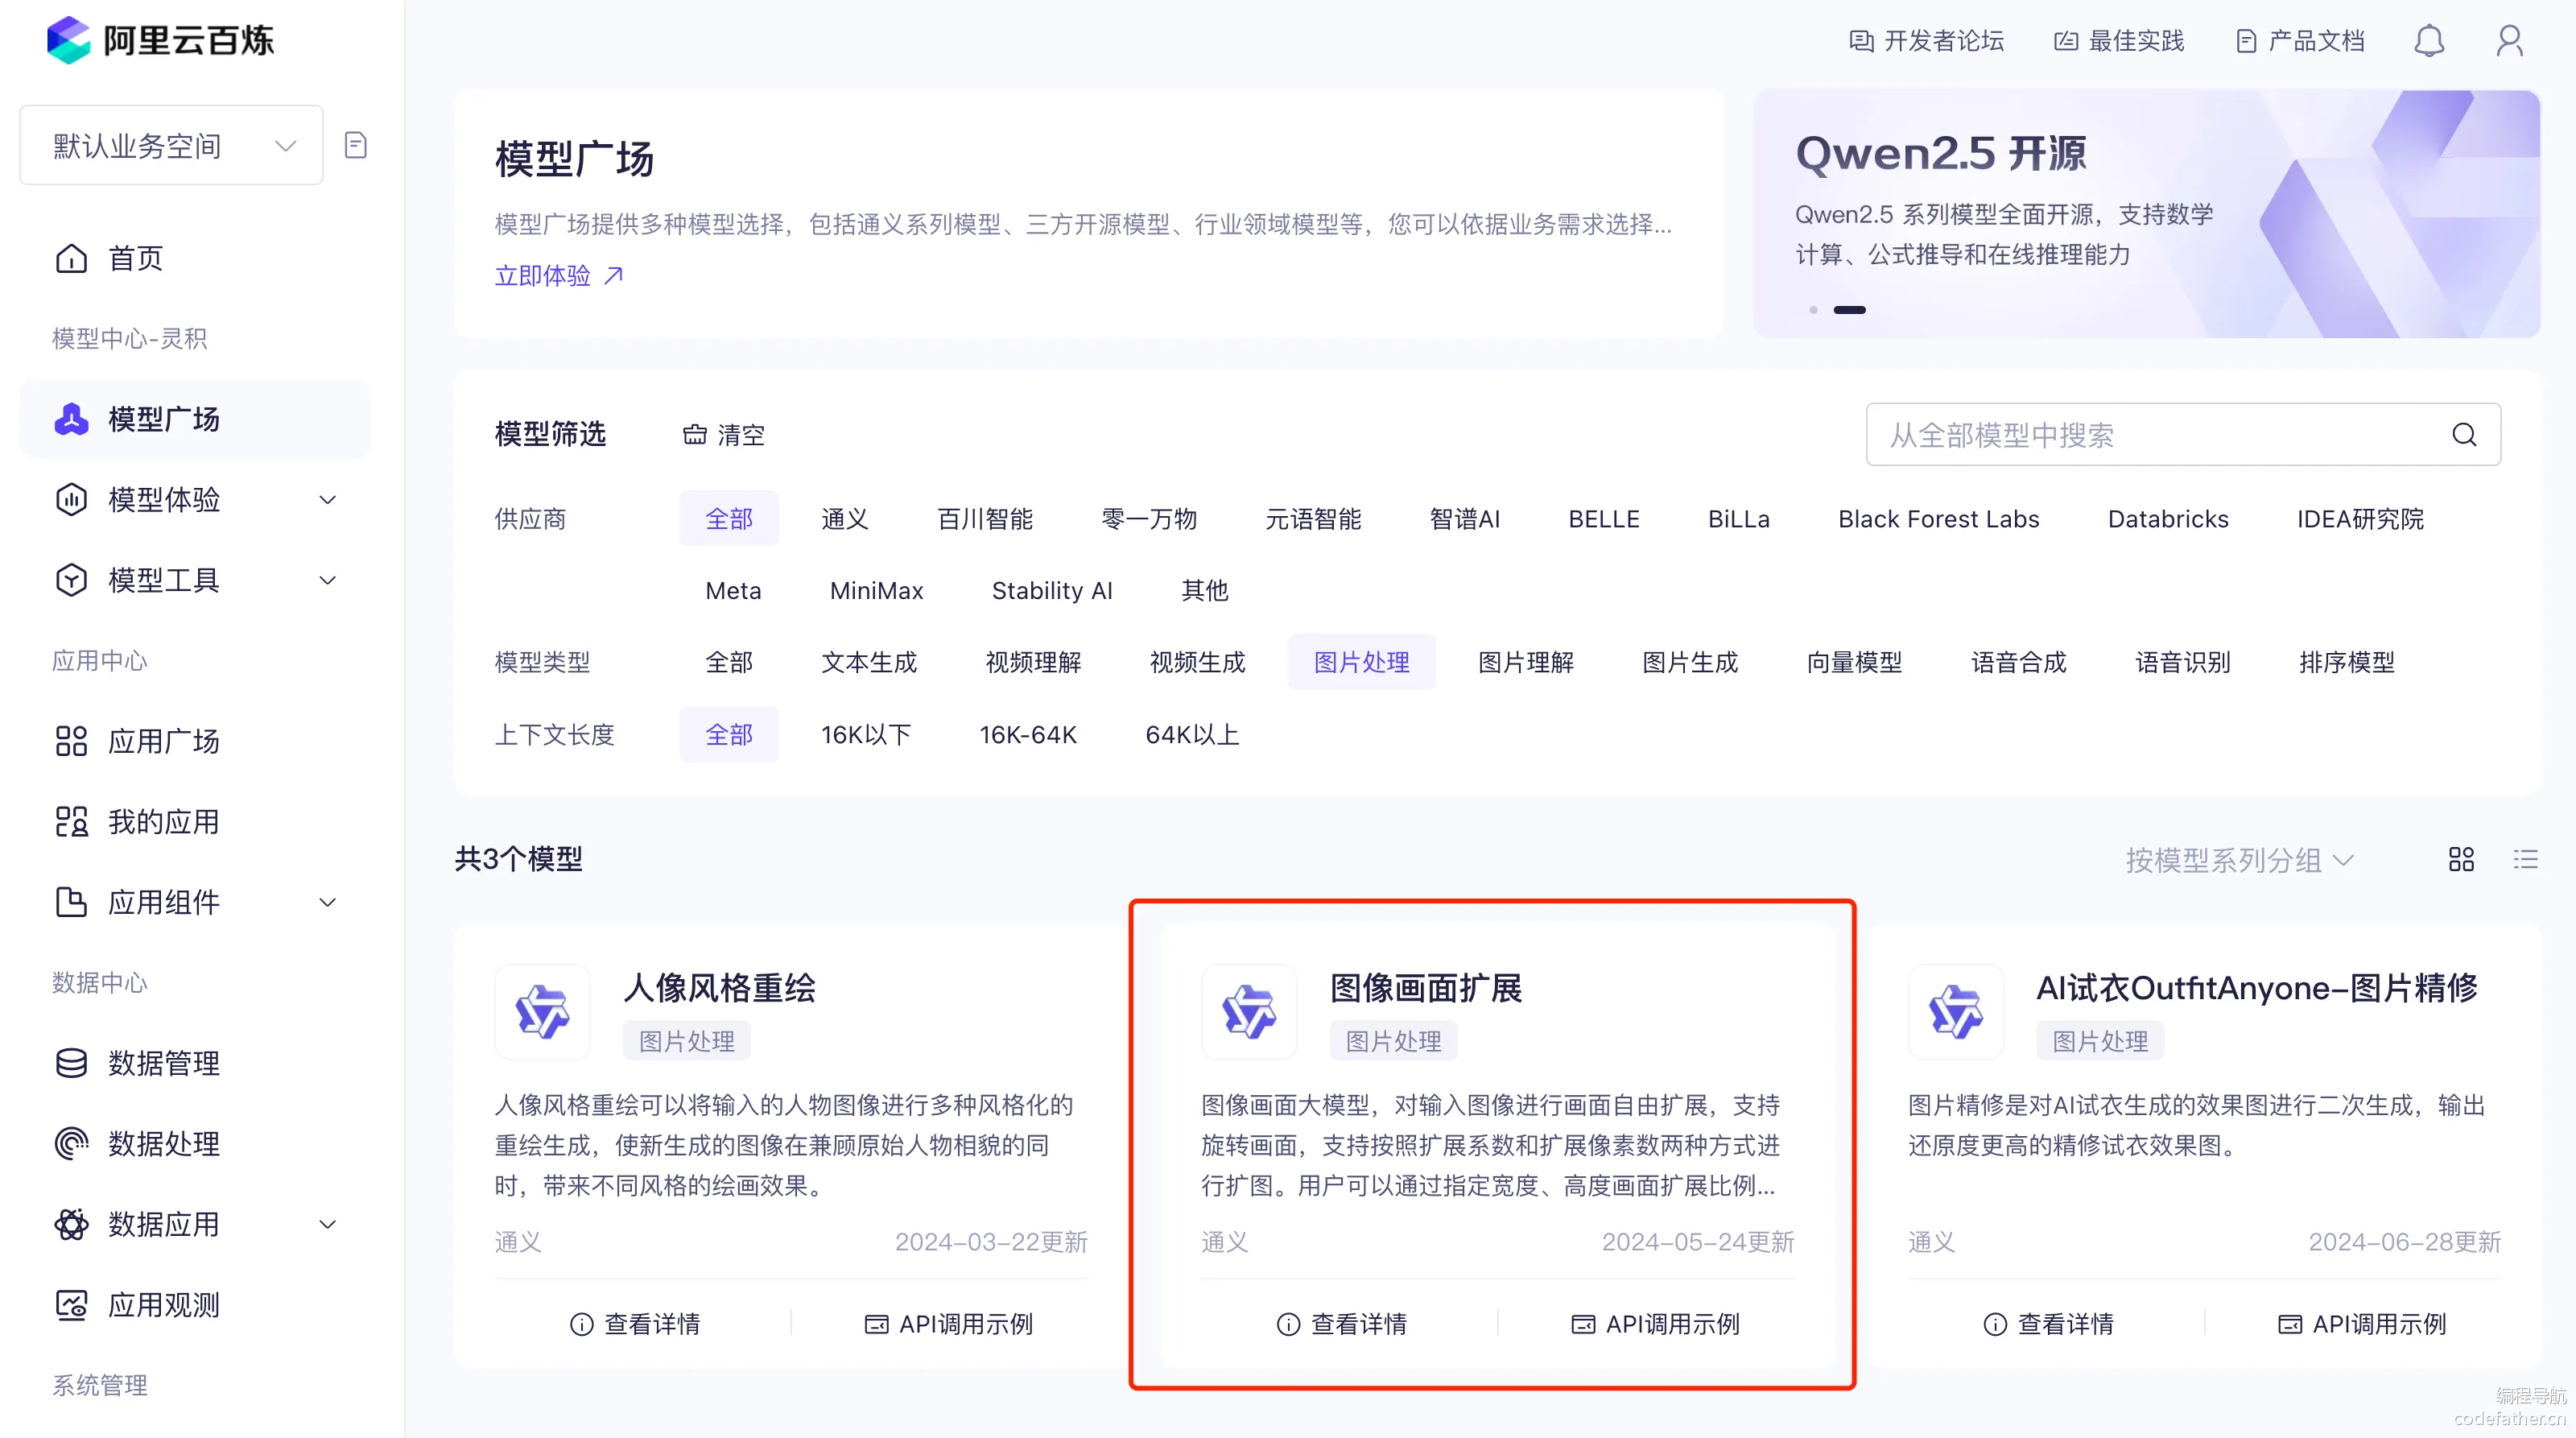The width and height of the screenshot is (2576, 1438).
Task: Select the 图片处理 model type
Action: (1362, 662)
